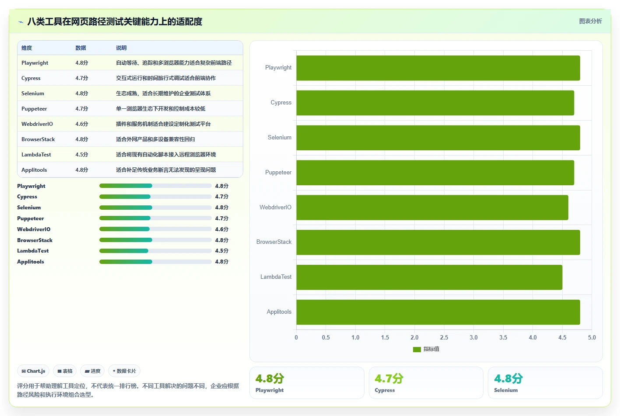Click the 图表分析 label in the header
This screenshot has width=620, height=416.
(590, 21)
